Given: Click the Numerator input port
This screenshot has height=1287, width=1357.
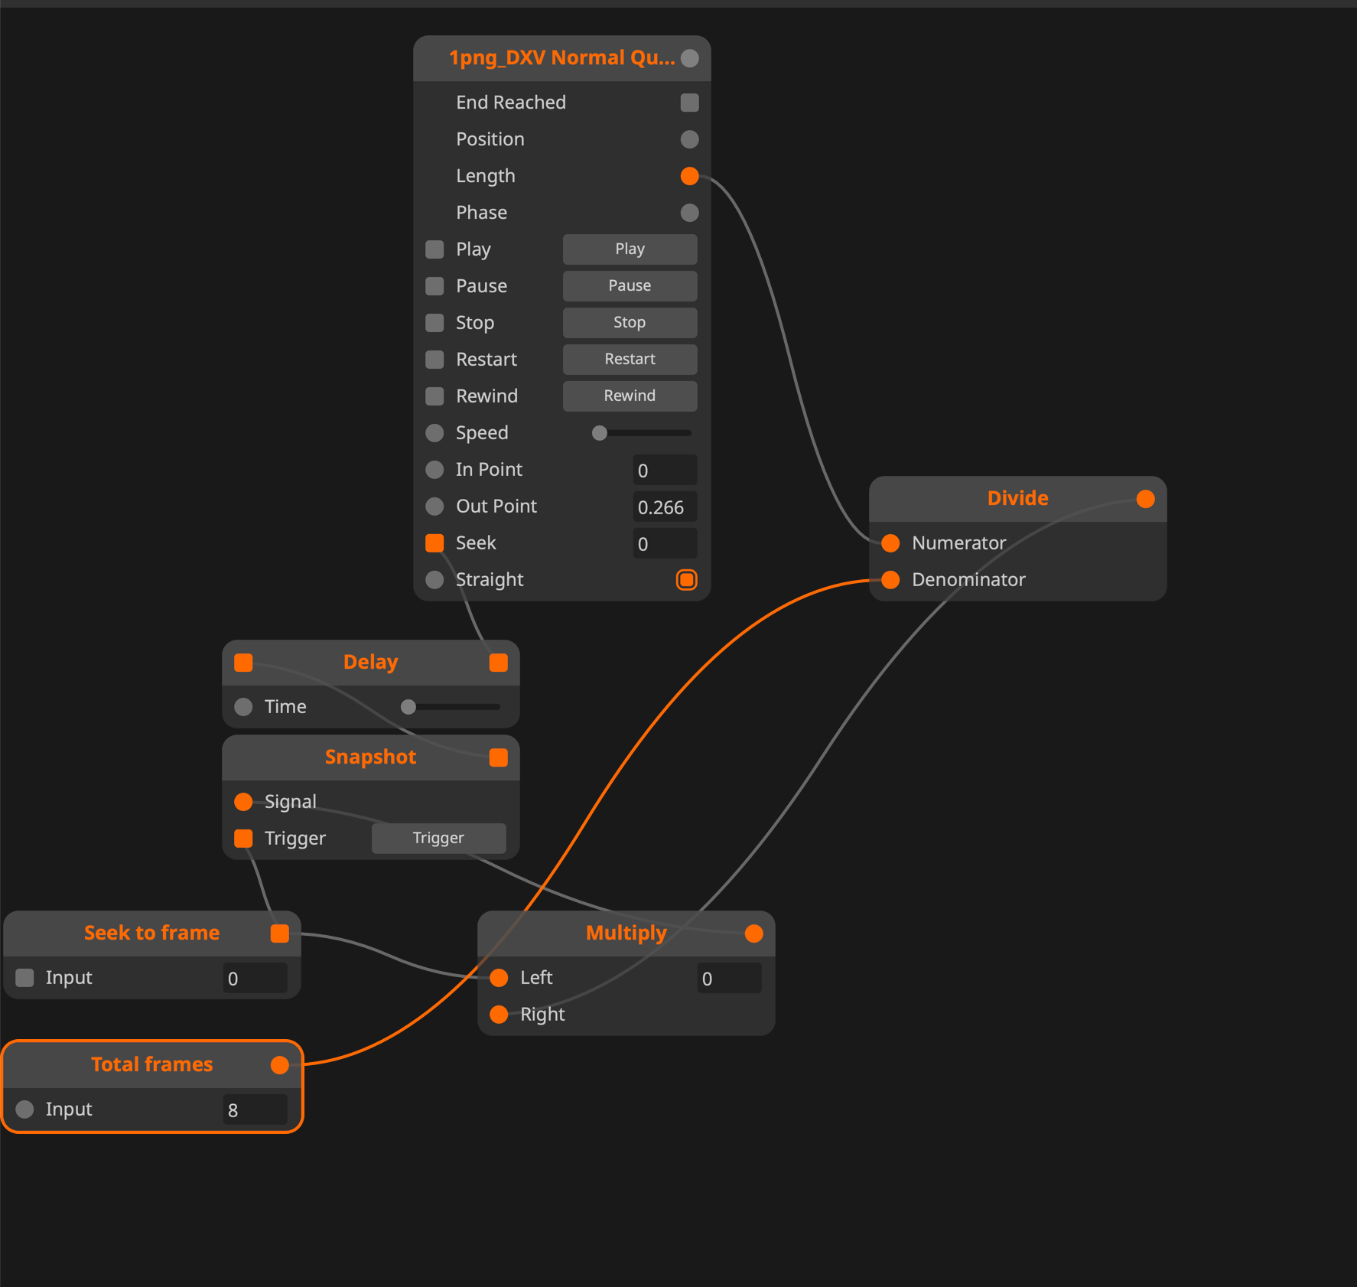Looking at the screenshot, I should [x=890, y=543].
